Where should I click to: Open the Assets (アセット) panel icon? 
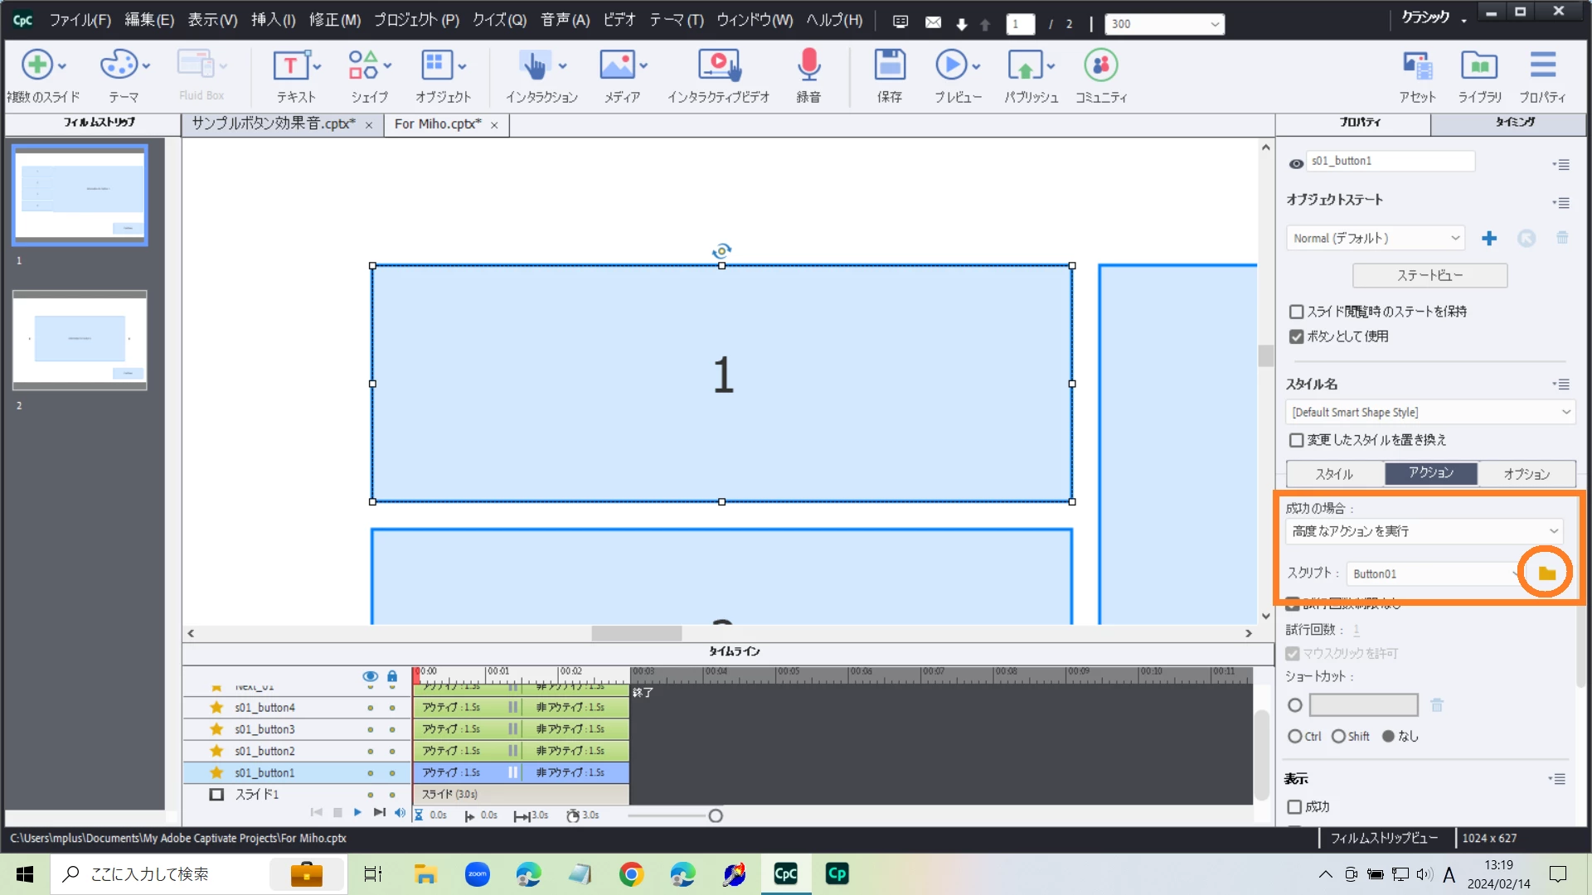click(x=1417, y=66)
